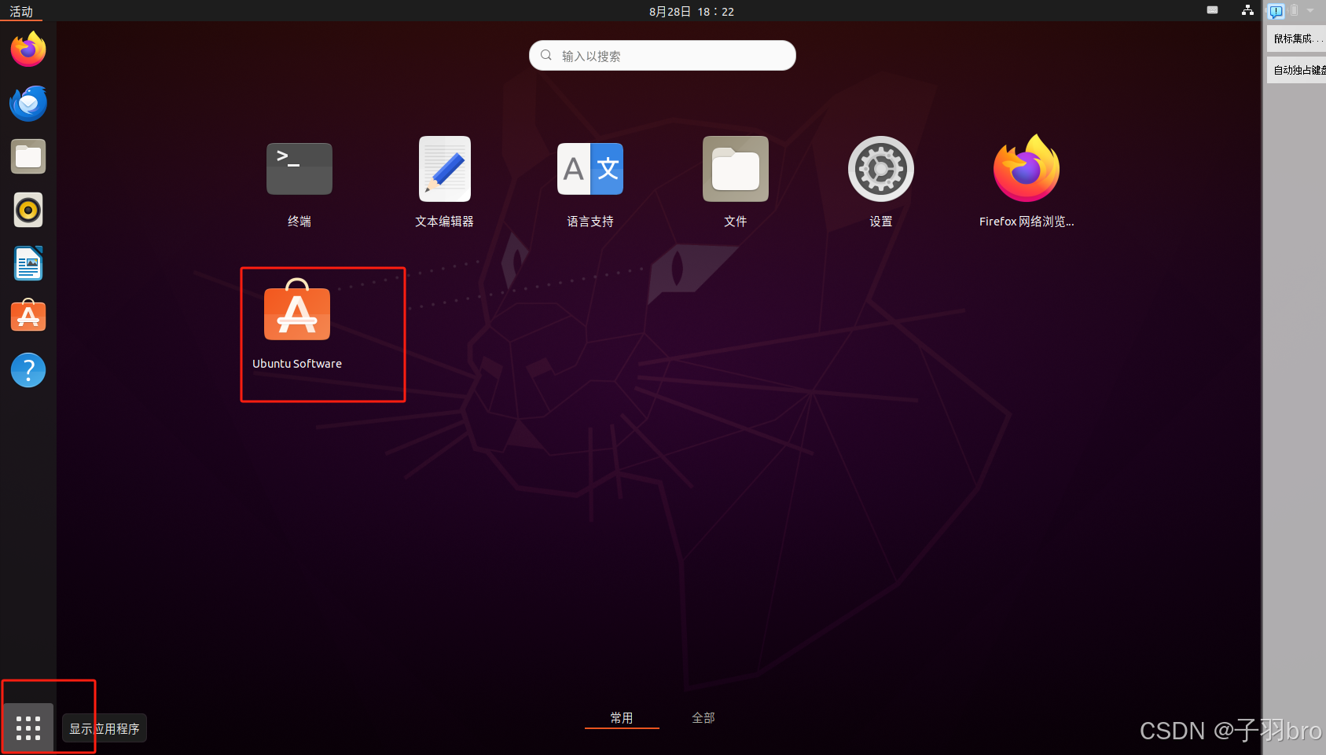Screen dimensions: 1326x755
Task: Click the greyed battery icon in VM panel
Action: [x=1294, y=11]
